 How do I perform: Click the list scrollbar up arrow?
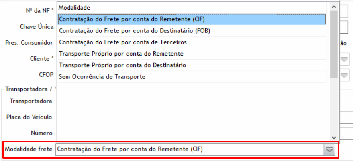[333, 7]
